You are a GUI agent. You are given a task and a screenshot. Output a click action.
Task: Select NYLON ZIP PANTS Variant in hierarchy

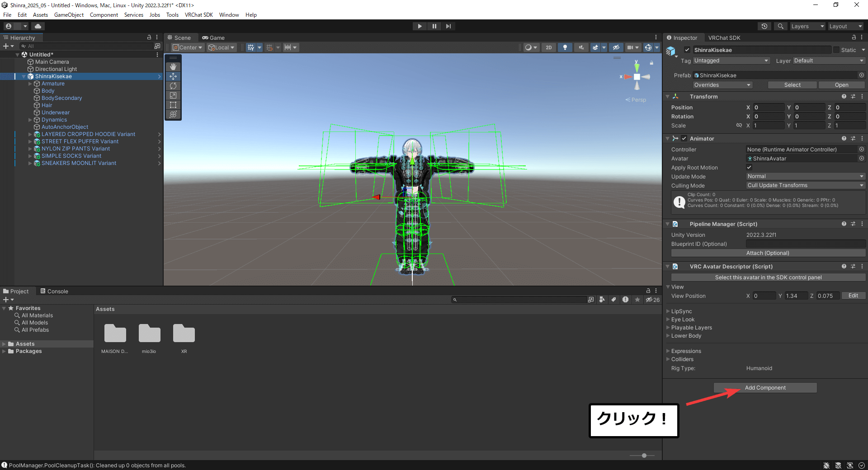click(x=75, y=149)
